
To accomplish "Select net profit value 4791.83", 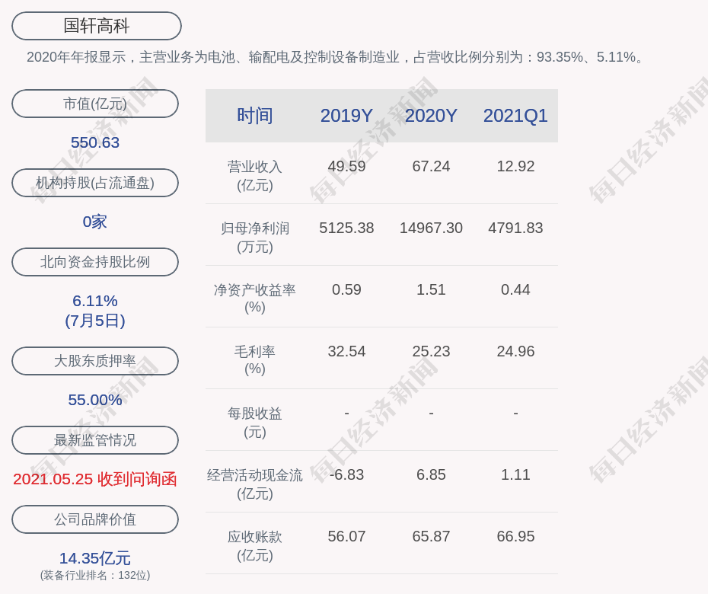I will 515,228.
